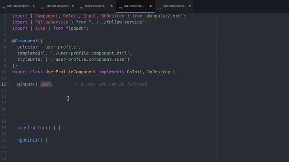This screenshot has width=289, height=162.
Task: Click the 'size' import from lodash
Action: 40,28
